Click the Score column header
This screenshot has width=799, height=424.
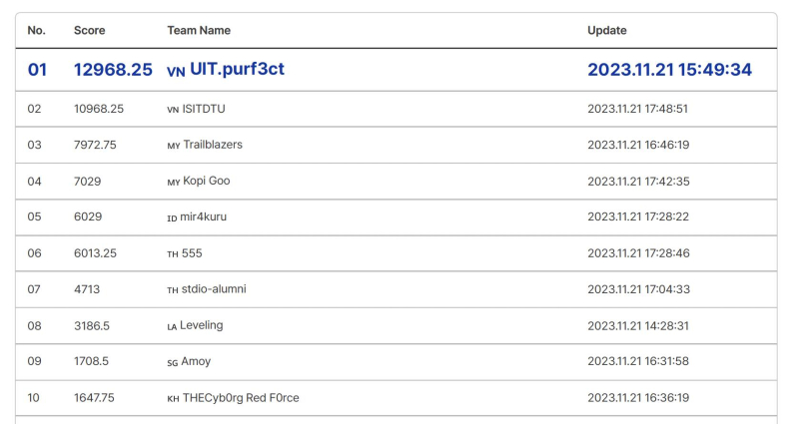(89, 31)
